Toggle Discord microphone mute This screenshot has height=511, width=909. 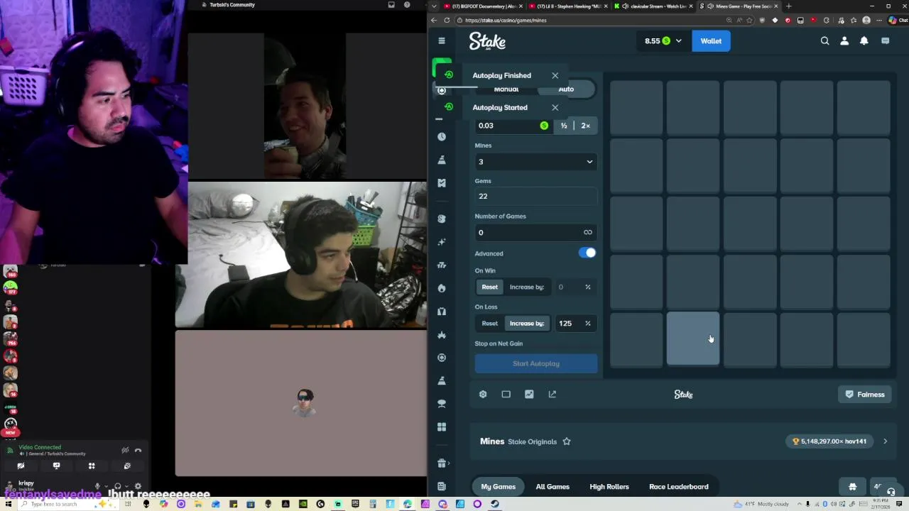(97, 487)
